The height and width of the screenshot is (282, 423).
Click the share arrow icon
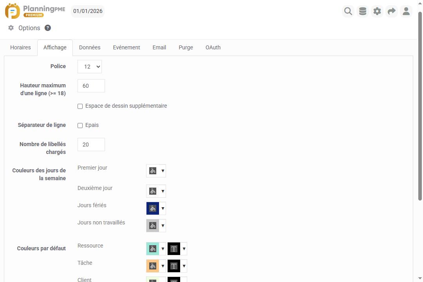pos(391,11)
